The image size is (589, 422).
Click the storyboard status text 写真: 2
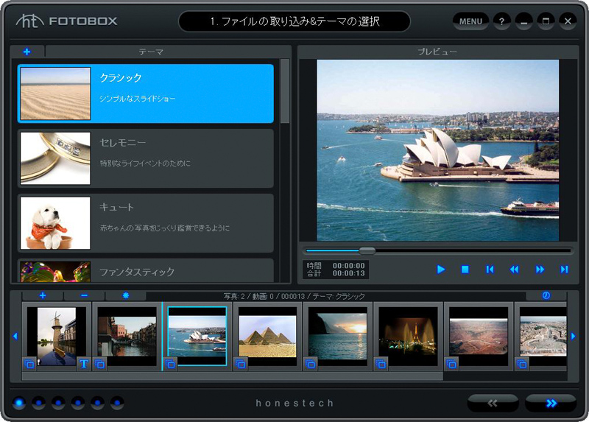point(234,297)
